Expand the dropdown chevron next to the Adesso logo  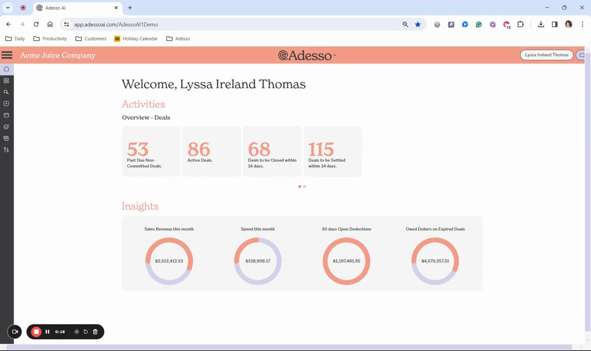[x=335, y=55]
